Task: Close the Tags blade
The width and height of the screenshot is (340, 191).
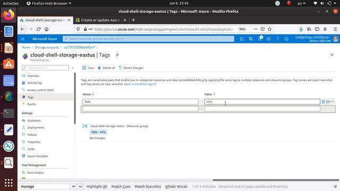Action: pyautogui.click(x=331, y=55)
